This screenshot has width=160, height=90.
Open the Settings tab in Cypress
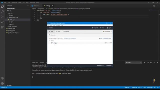tap(66, 31)
